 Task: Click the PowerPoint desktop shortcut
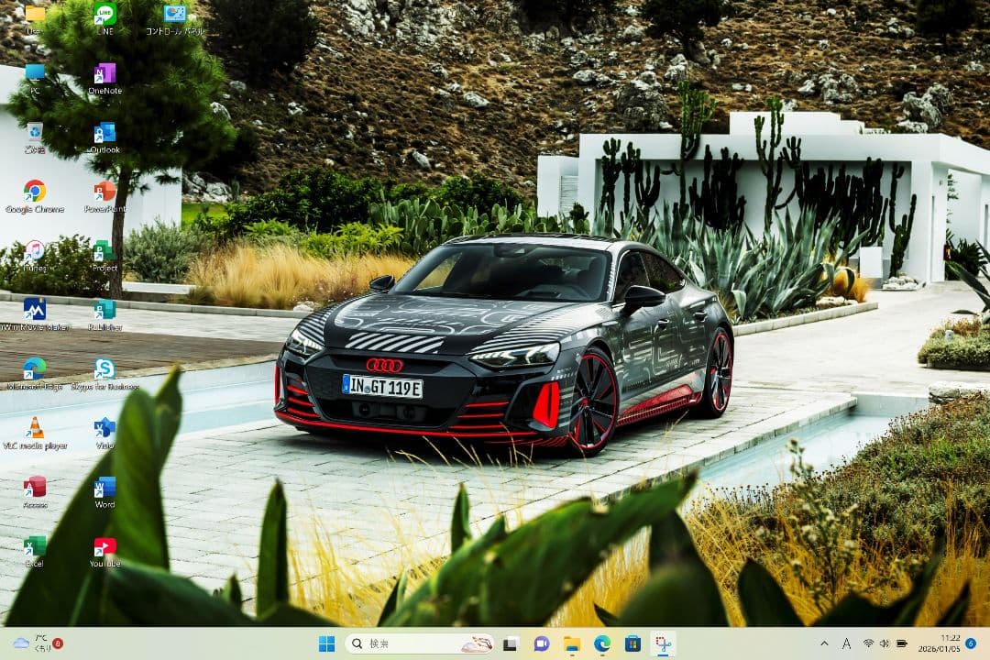click(x=104, y=192)
